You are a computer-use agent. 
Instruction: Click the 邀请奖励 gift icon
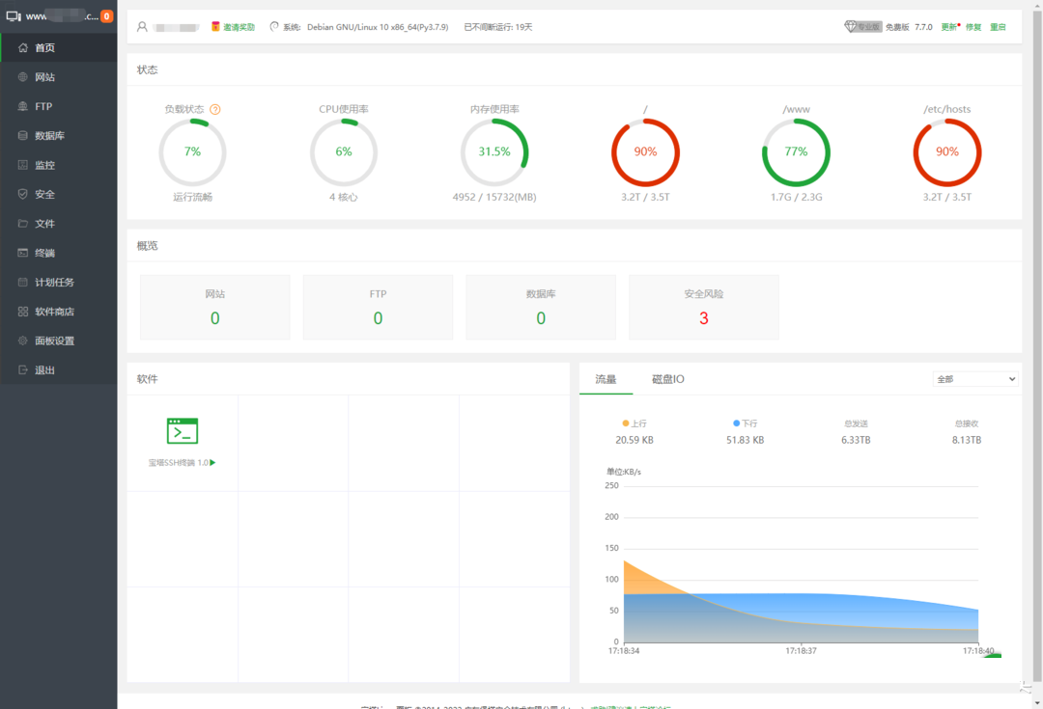pyautogui.click(x=215, y=27)
